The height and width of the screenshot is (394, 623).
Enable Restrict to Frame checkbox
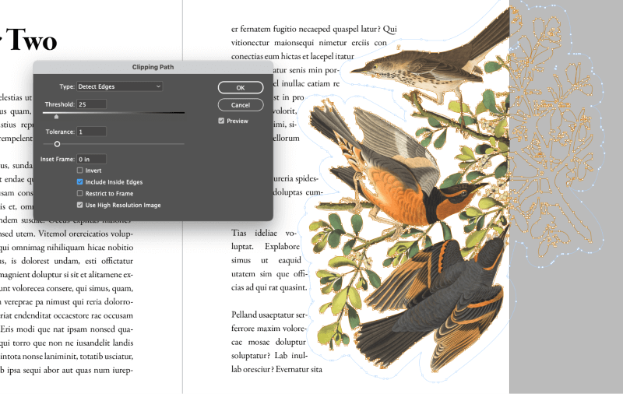(x=80, y=193)
